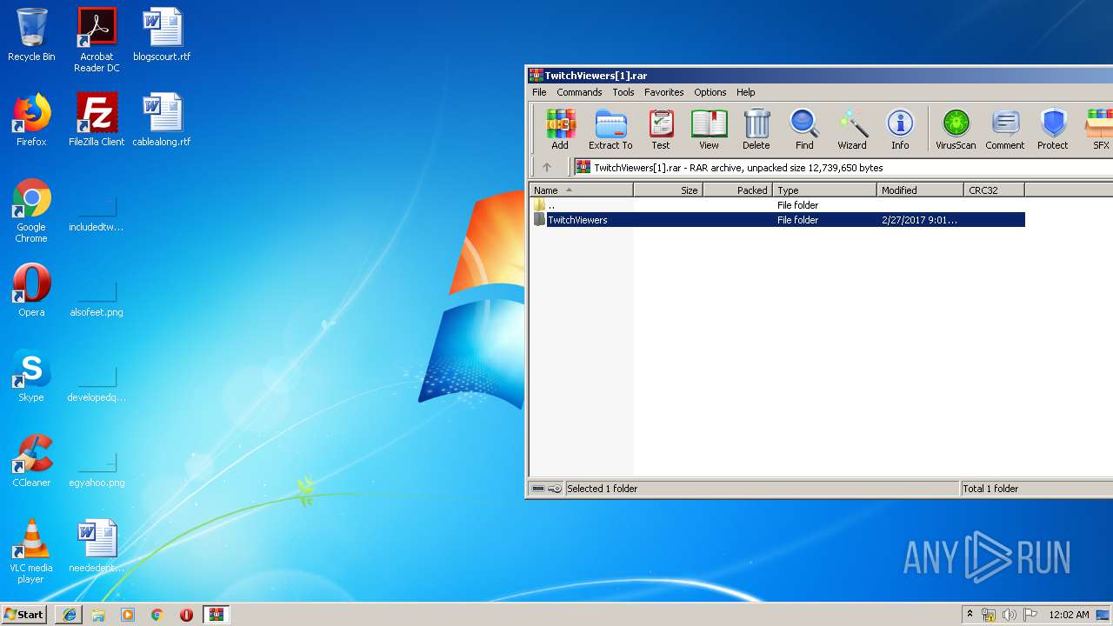Open Chrome from the taskbar

click(157, 615)
